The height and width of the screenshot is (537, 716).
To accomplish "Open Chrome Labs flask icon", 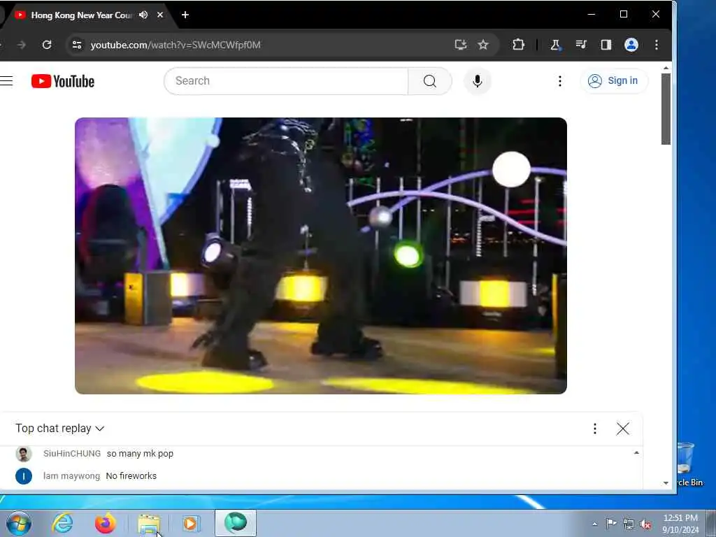I will tap(555, 45).
